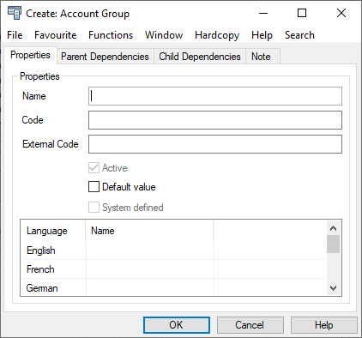Select the German language row
The width and height of the screenshot is (362, 338).
173,287
